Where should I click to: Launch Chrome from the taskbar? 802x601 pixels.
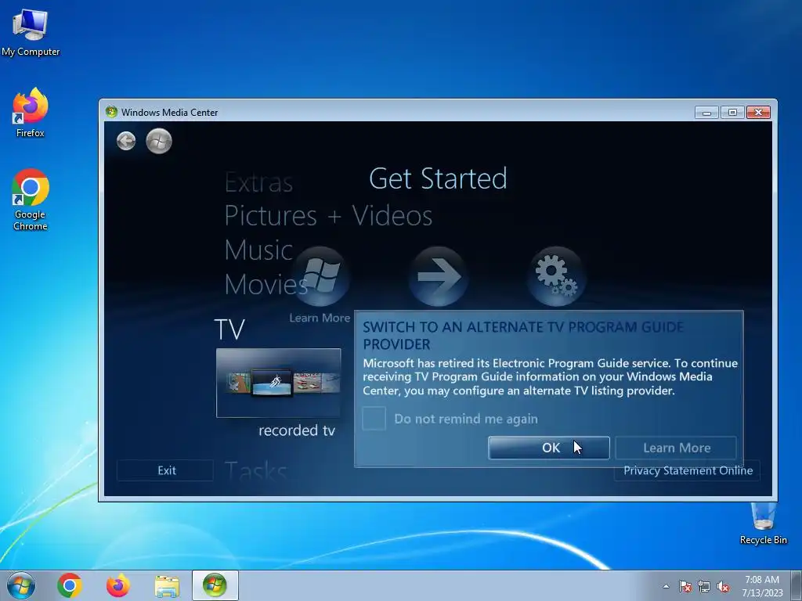pos(70,585)
